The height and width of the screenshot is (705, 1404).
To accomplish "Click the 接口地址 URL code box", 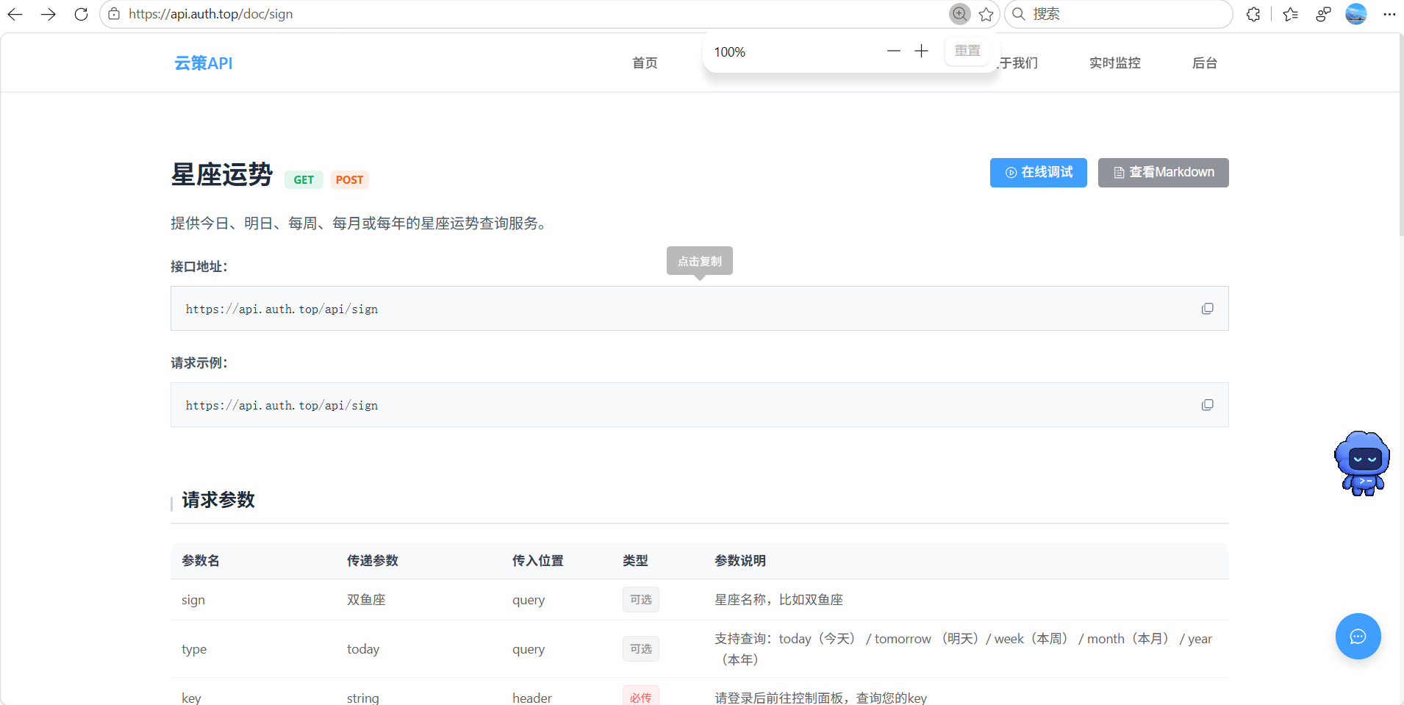I will click(x=699, y=309).
